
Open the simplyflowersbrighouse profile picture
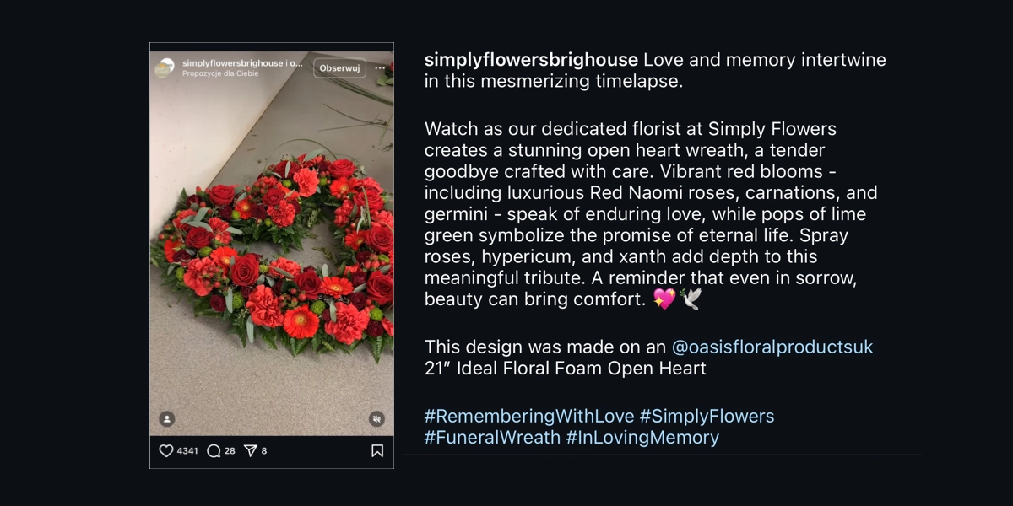[x=164, y=68]
